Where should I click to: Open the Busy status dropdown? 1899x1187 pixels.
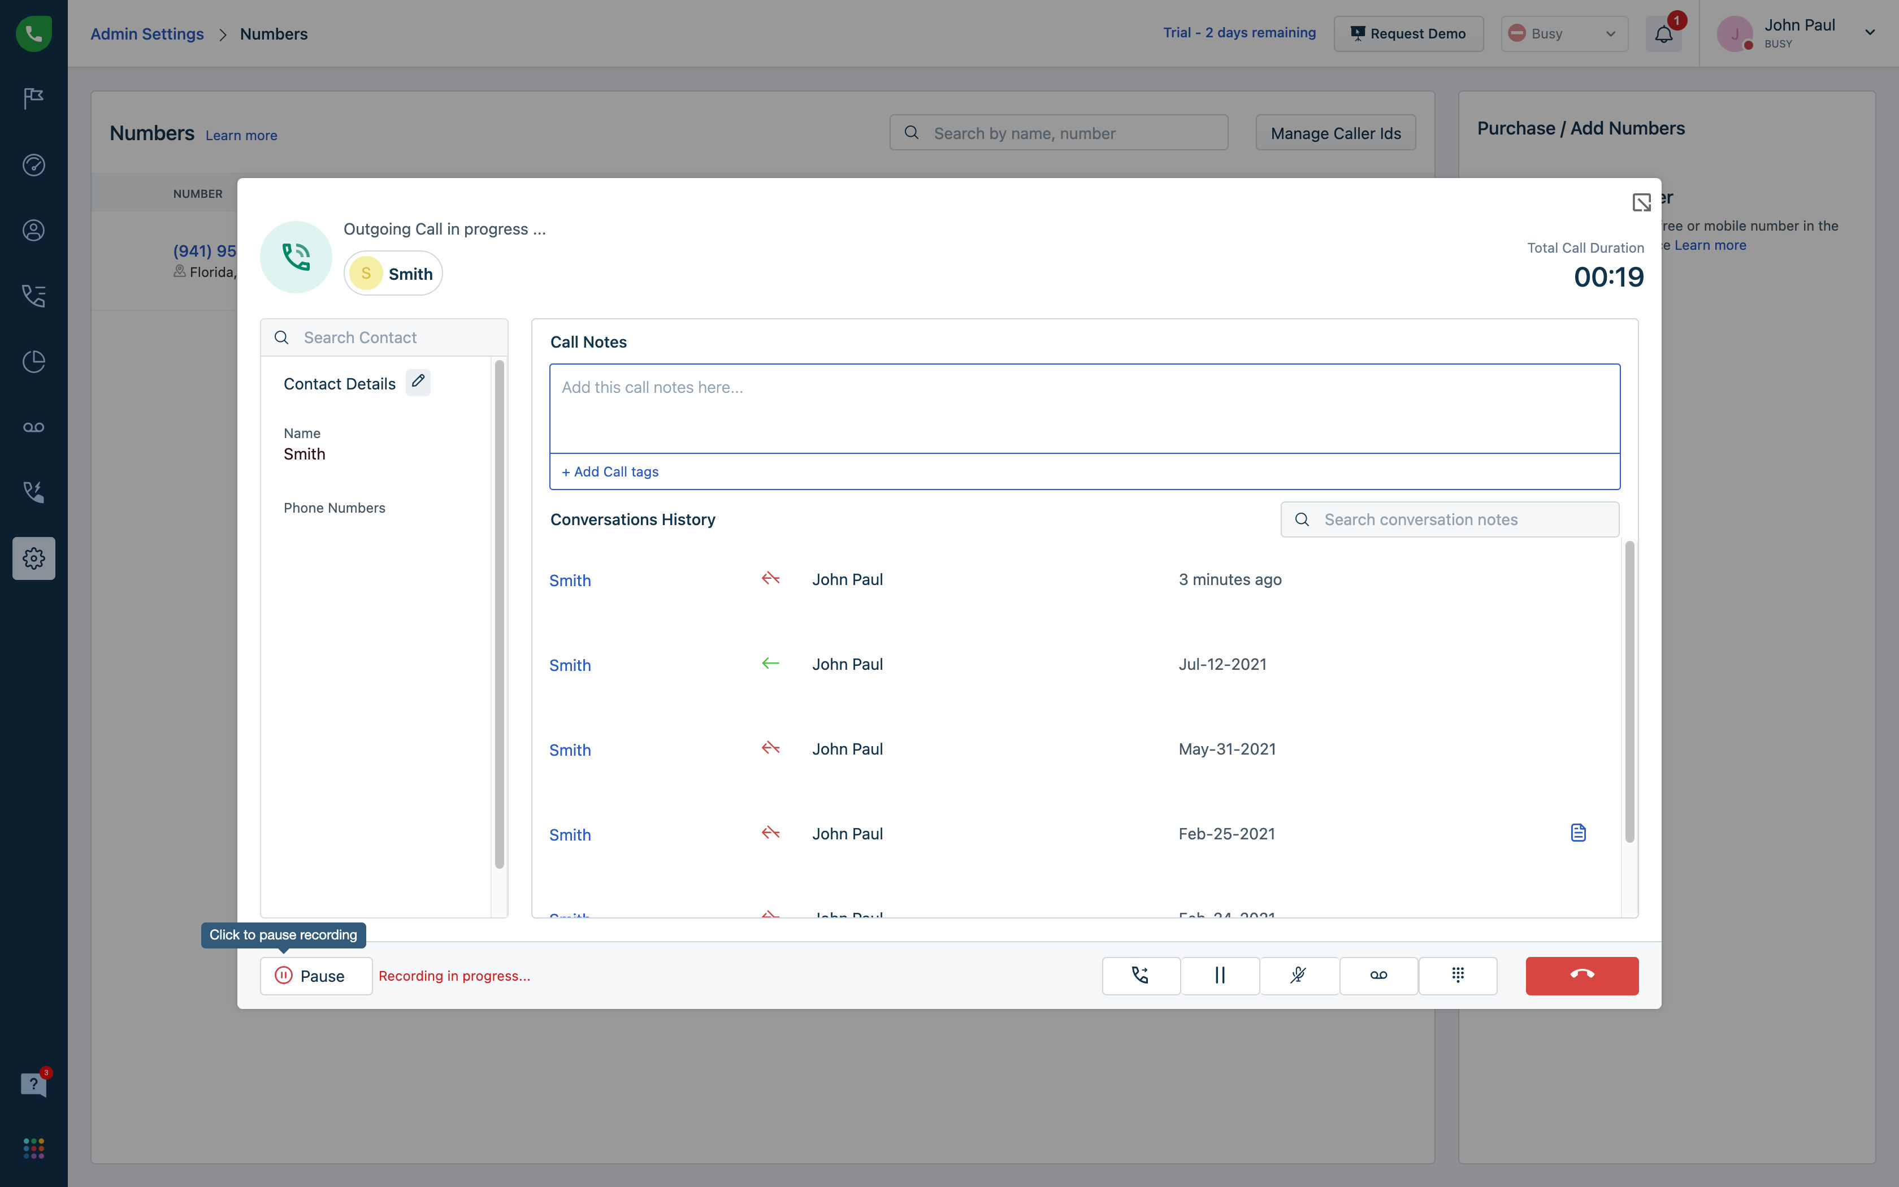[1564, 34]
